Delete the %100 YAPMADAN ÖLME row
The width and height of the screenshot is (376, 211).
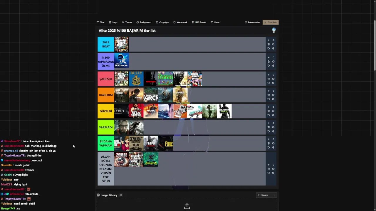pyautogui.click(x=268, y=62)
